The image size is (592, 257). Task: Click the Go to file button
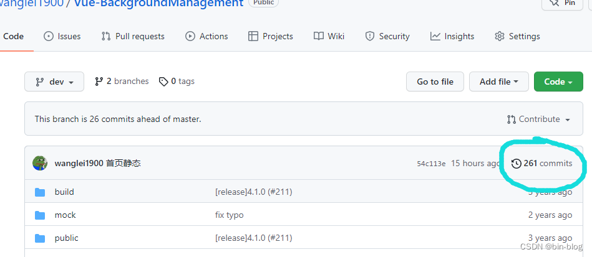point(435,82)
